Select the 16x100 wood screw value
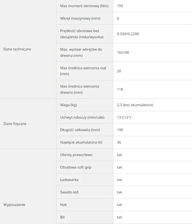 [123, 52]
